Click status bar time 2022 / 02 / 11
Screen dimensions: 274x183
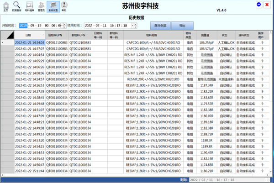201,180
